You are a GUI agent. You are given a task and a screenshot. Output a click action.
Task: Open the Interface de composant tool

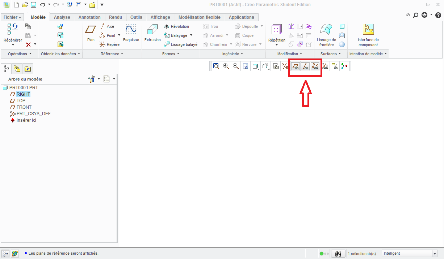368,35
